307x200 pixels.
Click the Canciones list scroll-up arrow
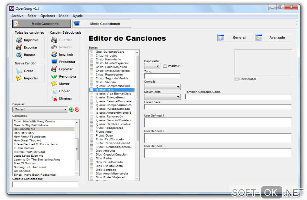[x=77, y=122]
